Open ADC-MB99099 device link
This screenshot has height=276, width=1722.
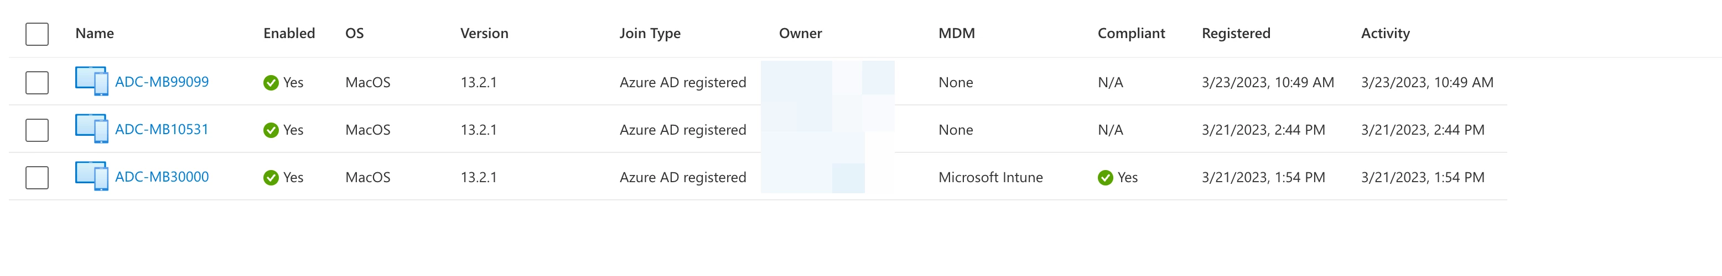pos(162,82)
